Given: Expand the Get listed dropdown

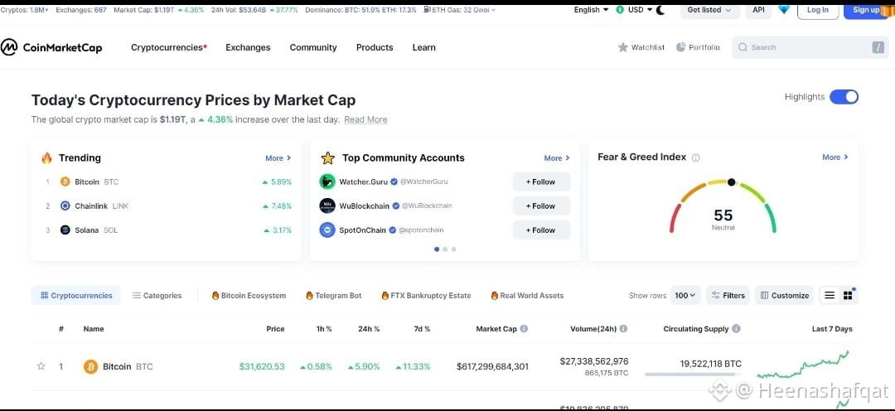Looking at the screenshot, I should point(710,10).
